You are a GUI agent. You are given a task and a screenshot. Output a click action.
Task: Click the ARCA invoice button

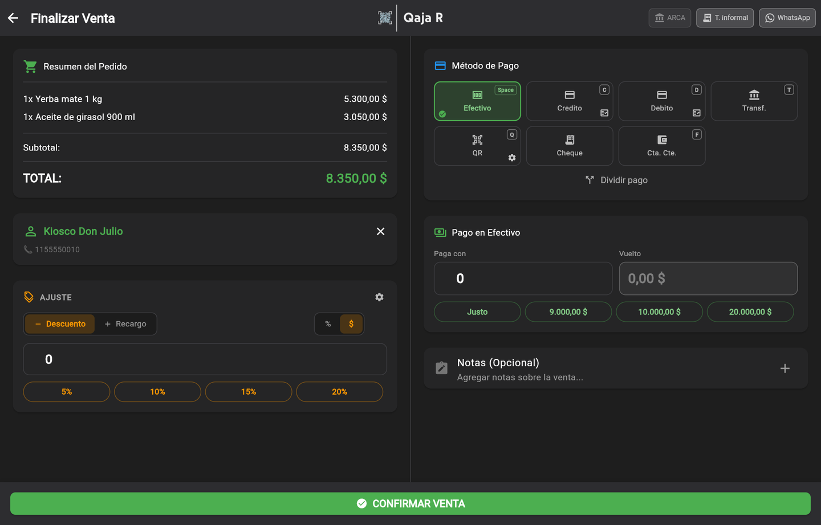pyautogui.click(x=670, y=18)
